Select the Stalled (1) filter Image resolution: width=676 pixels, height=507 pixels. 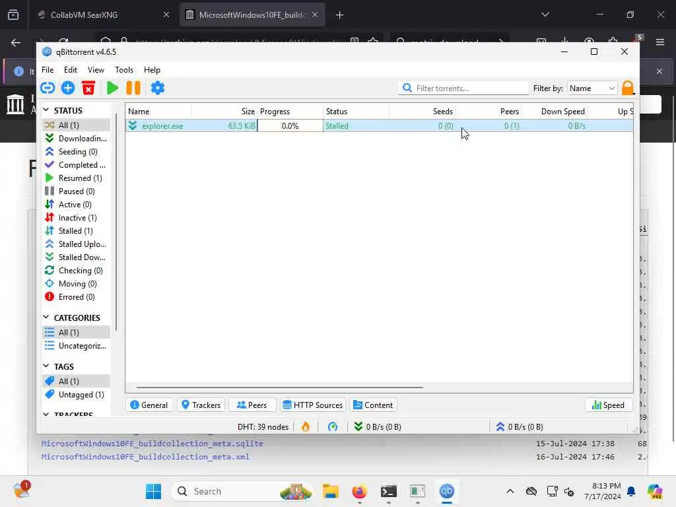[76, 230]
